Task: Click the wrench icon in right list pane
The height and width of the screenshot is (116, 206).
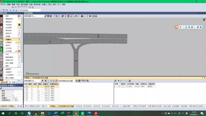Action: (x=115, y=81)
